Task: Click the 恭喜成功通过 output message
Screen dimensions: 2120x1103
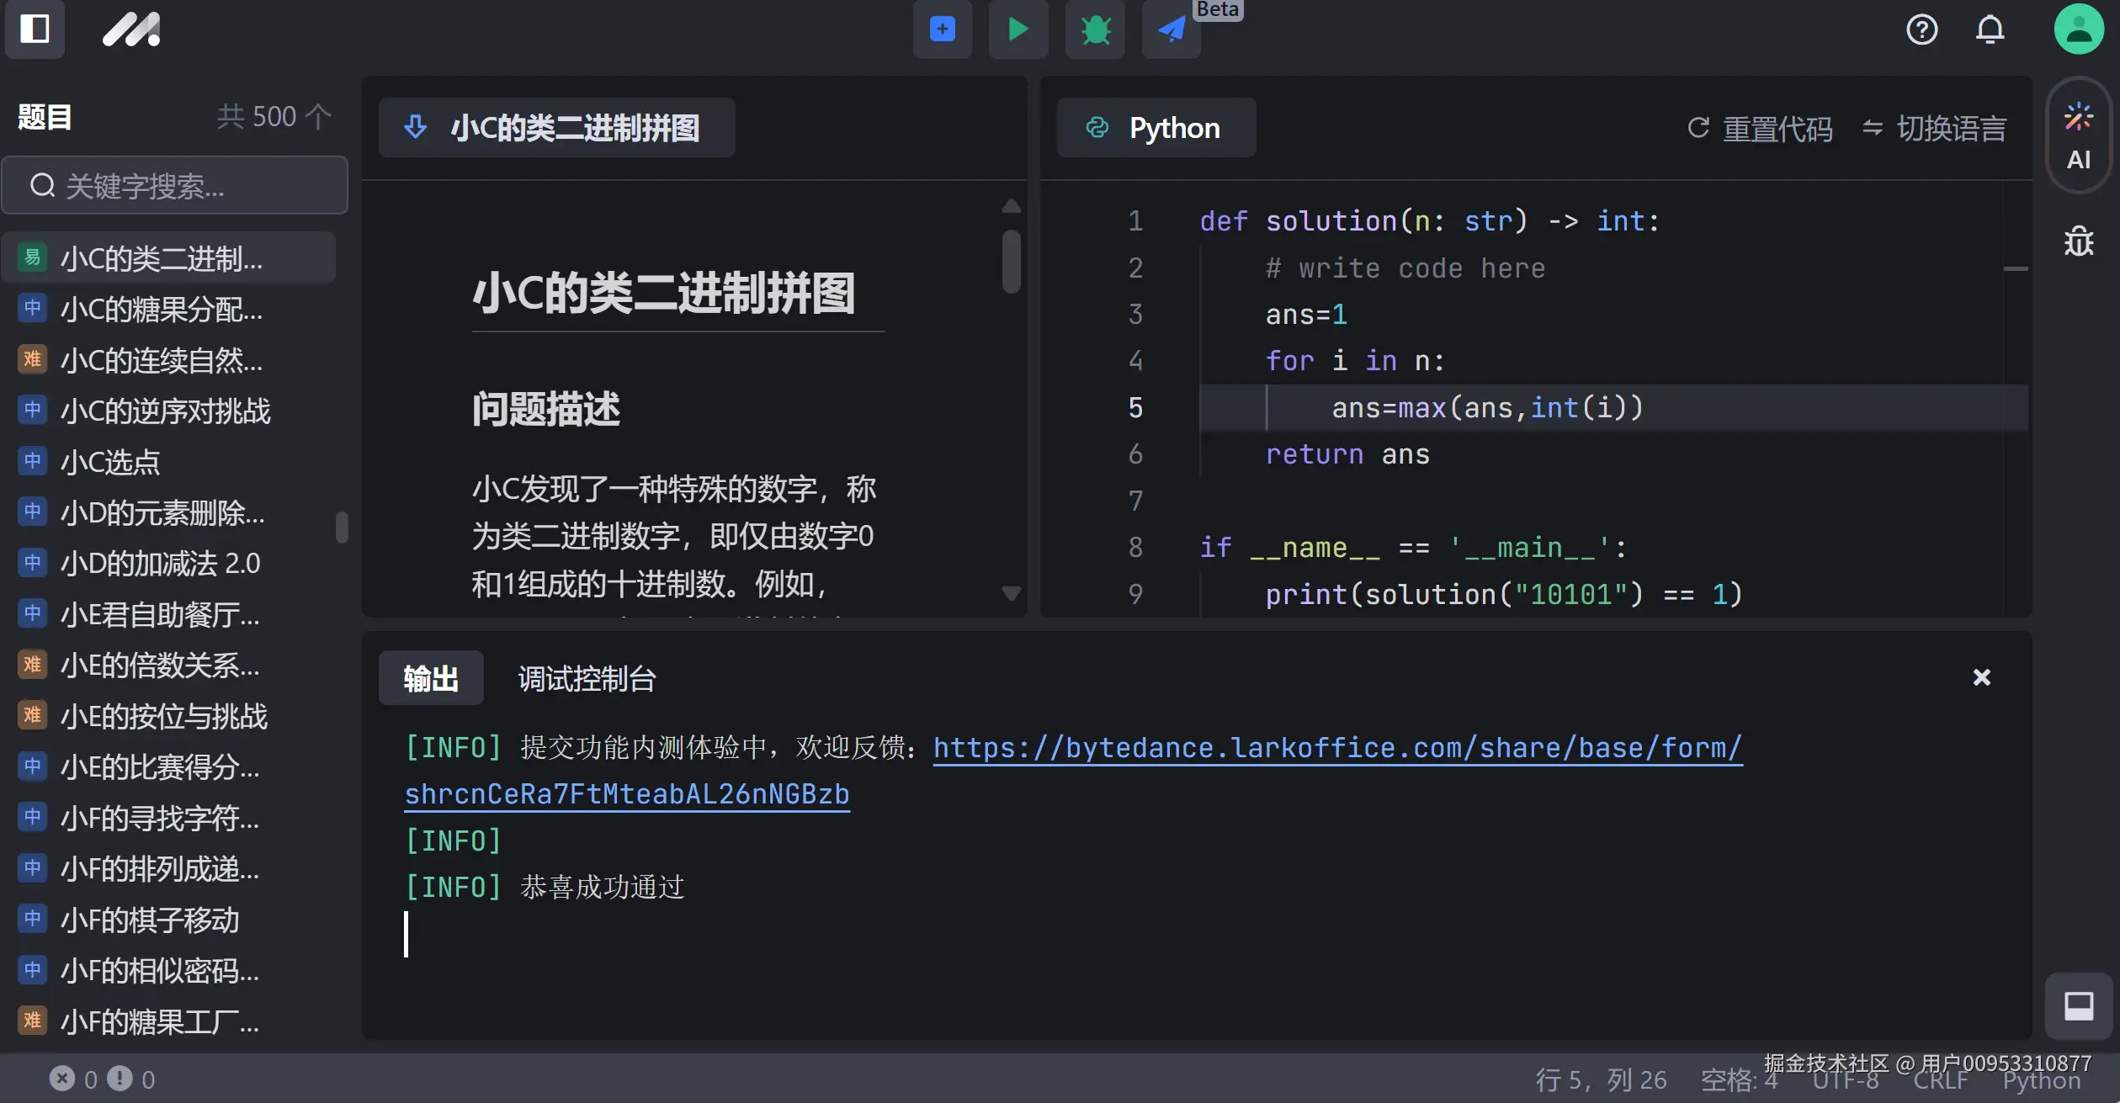Action: click(x=603, y=887)
